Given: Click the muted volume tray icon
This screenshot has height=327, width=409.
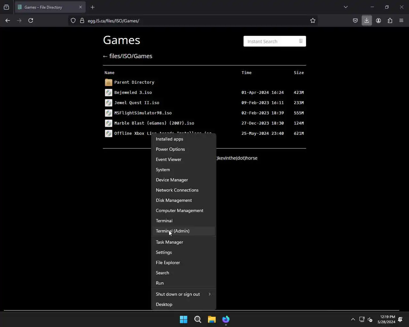Looking at the screenshot, I should click(370, 319).
